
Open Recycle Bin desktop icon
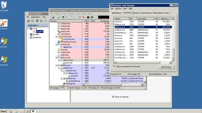click(4, 6)
